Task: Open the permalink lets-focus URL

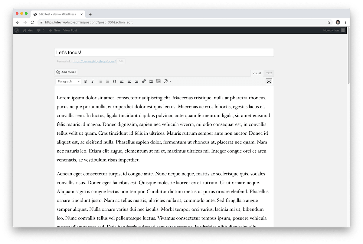Action: point(94,61)
